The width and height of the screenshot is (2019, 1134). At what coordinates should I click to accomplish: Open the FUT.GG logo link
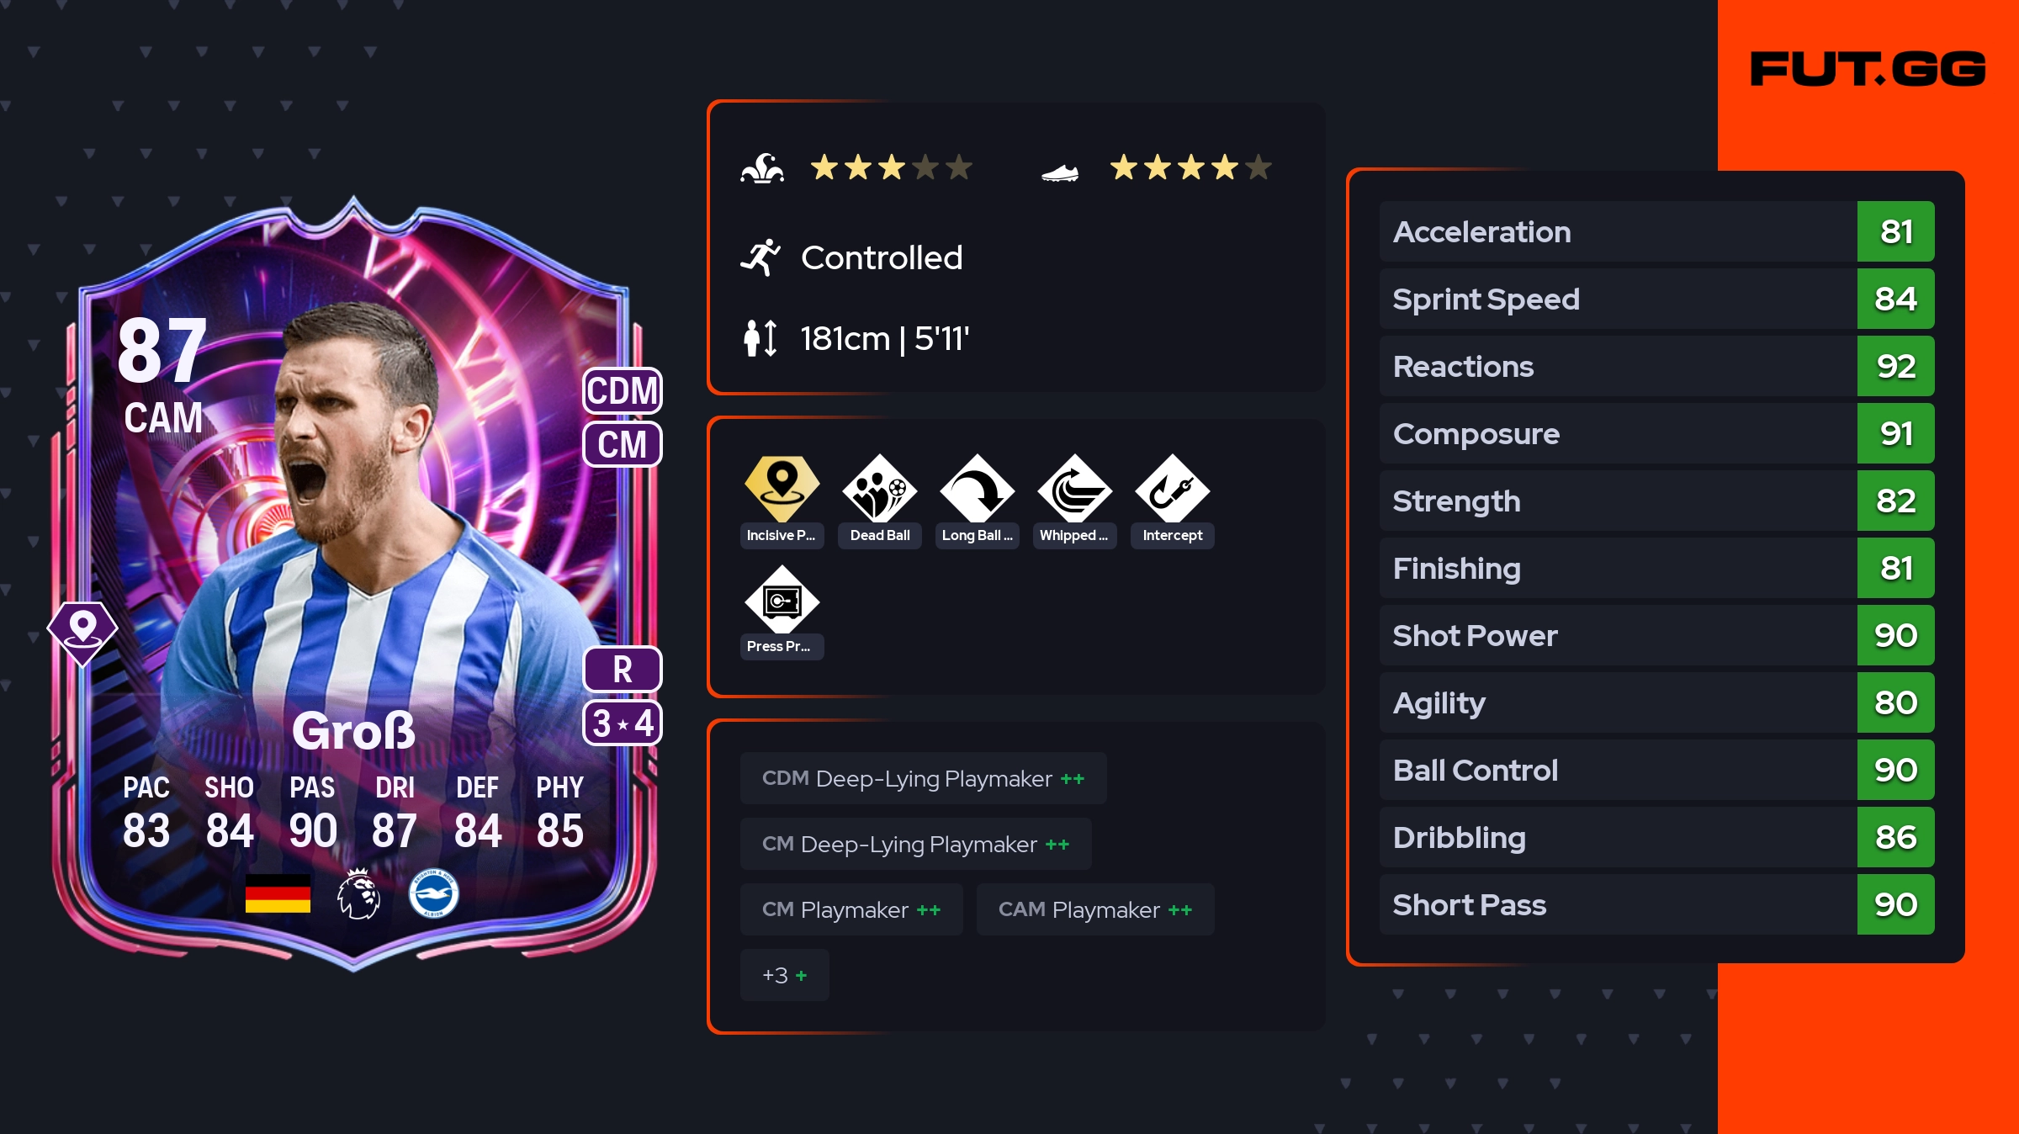[1868, 69]
